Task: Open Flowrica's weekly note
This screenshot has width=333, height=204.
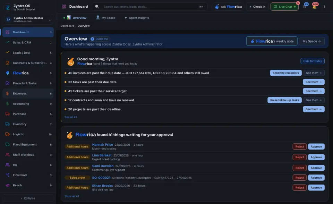Action: click(x=272, y=41)
